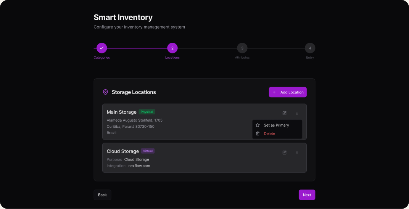Click the address line Alameda Augusto Stellfeld, 1705
The image size is (409, 209).
[x=135, y=121]
